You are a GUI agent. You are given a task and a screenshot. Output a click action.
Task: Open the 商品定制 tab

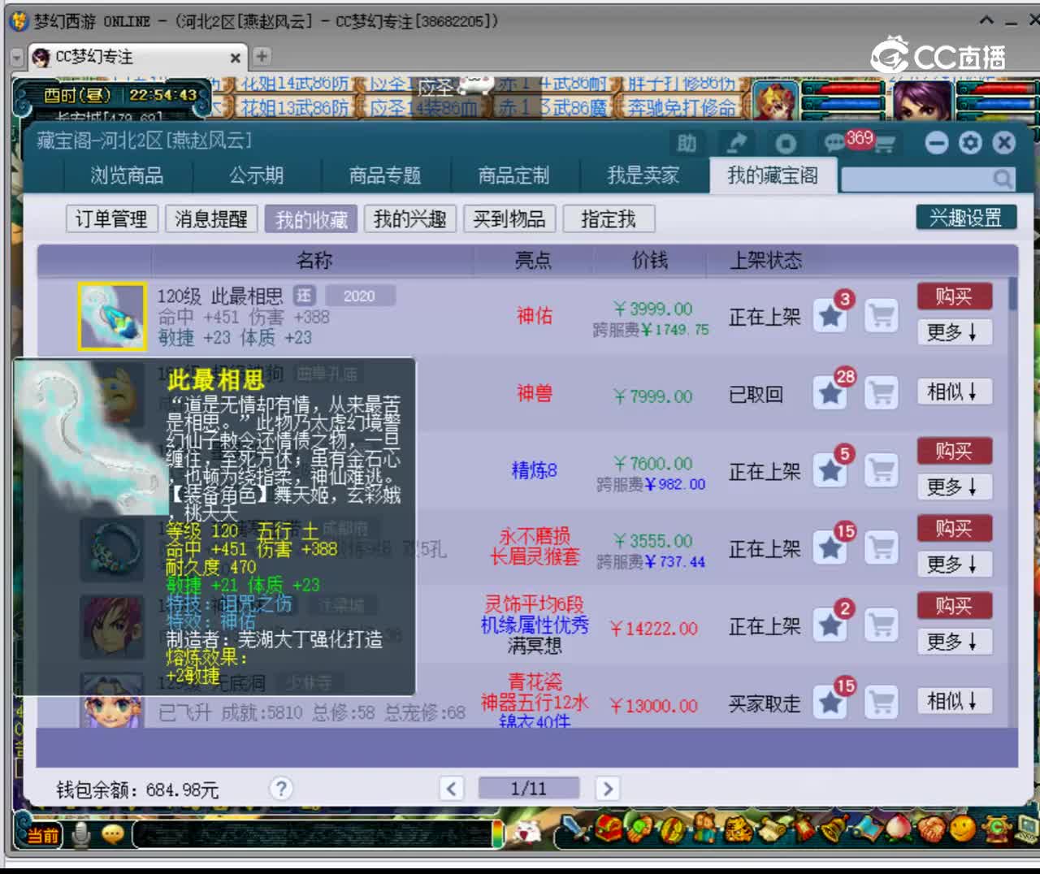pyautogui.click(x=513, y=175)
